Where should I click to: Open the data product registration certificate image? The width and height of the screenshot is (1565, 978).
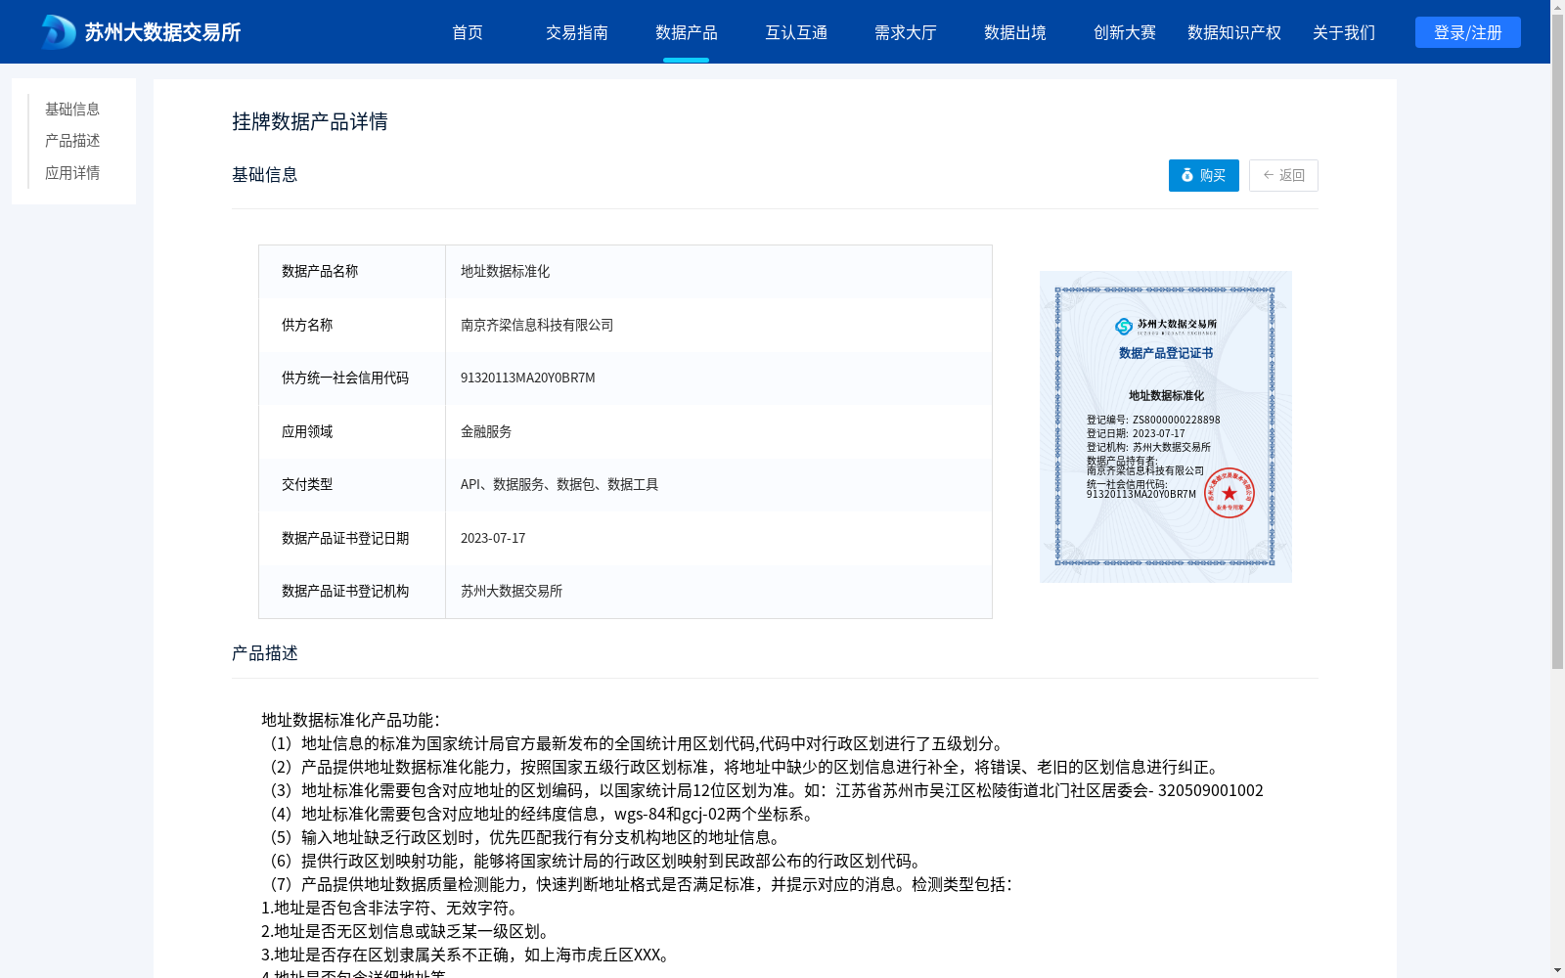(1166, 426)
